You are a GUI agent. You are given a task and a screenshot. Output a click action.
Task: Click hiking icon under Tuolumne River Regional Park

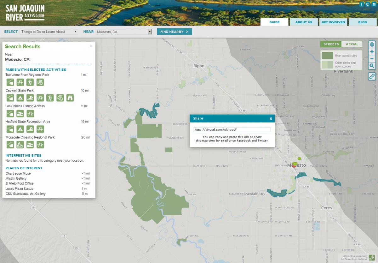point(30,82)
